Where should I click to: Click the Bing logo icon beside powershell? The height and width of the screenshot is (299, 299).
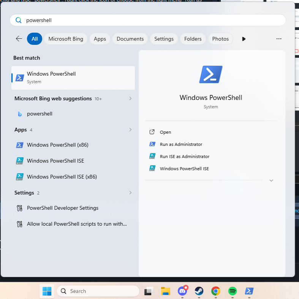pos(20,114)
